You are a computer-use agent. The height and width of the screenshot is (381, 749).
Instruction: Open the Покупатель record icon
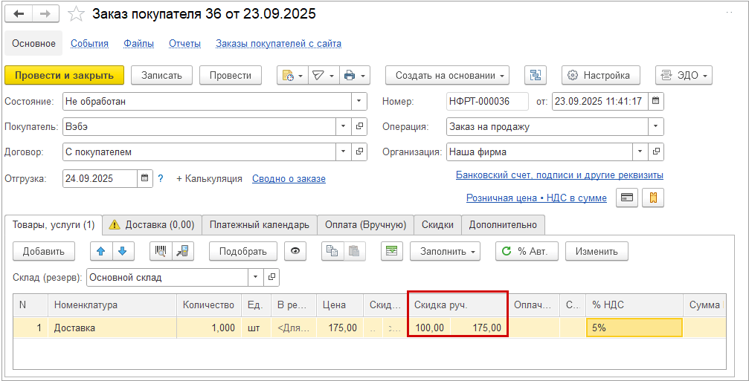click(x=359, y=127)
